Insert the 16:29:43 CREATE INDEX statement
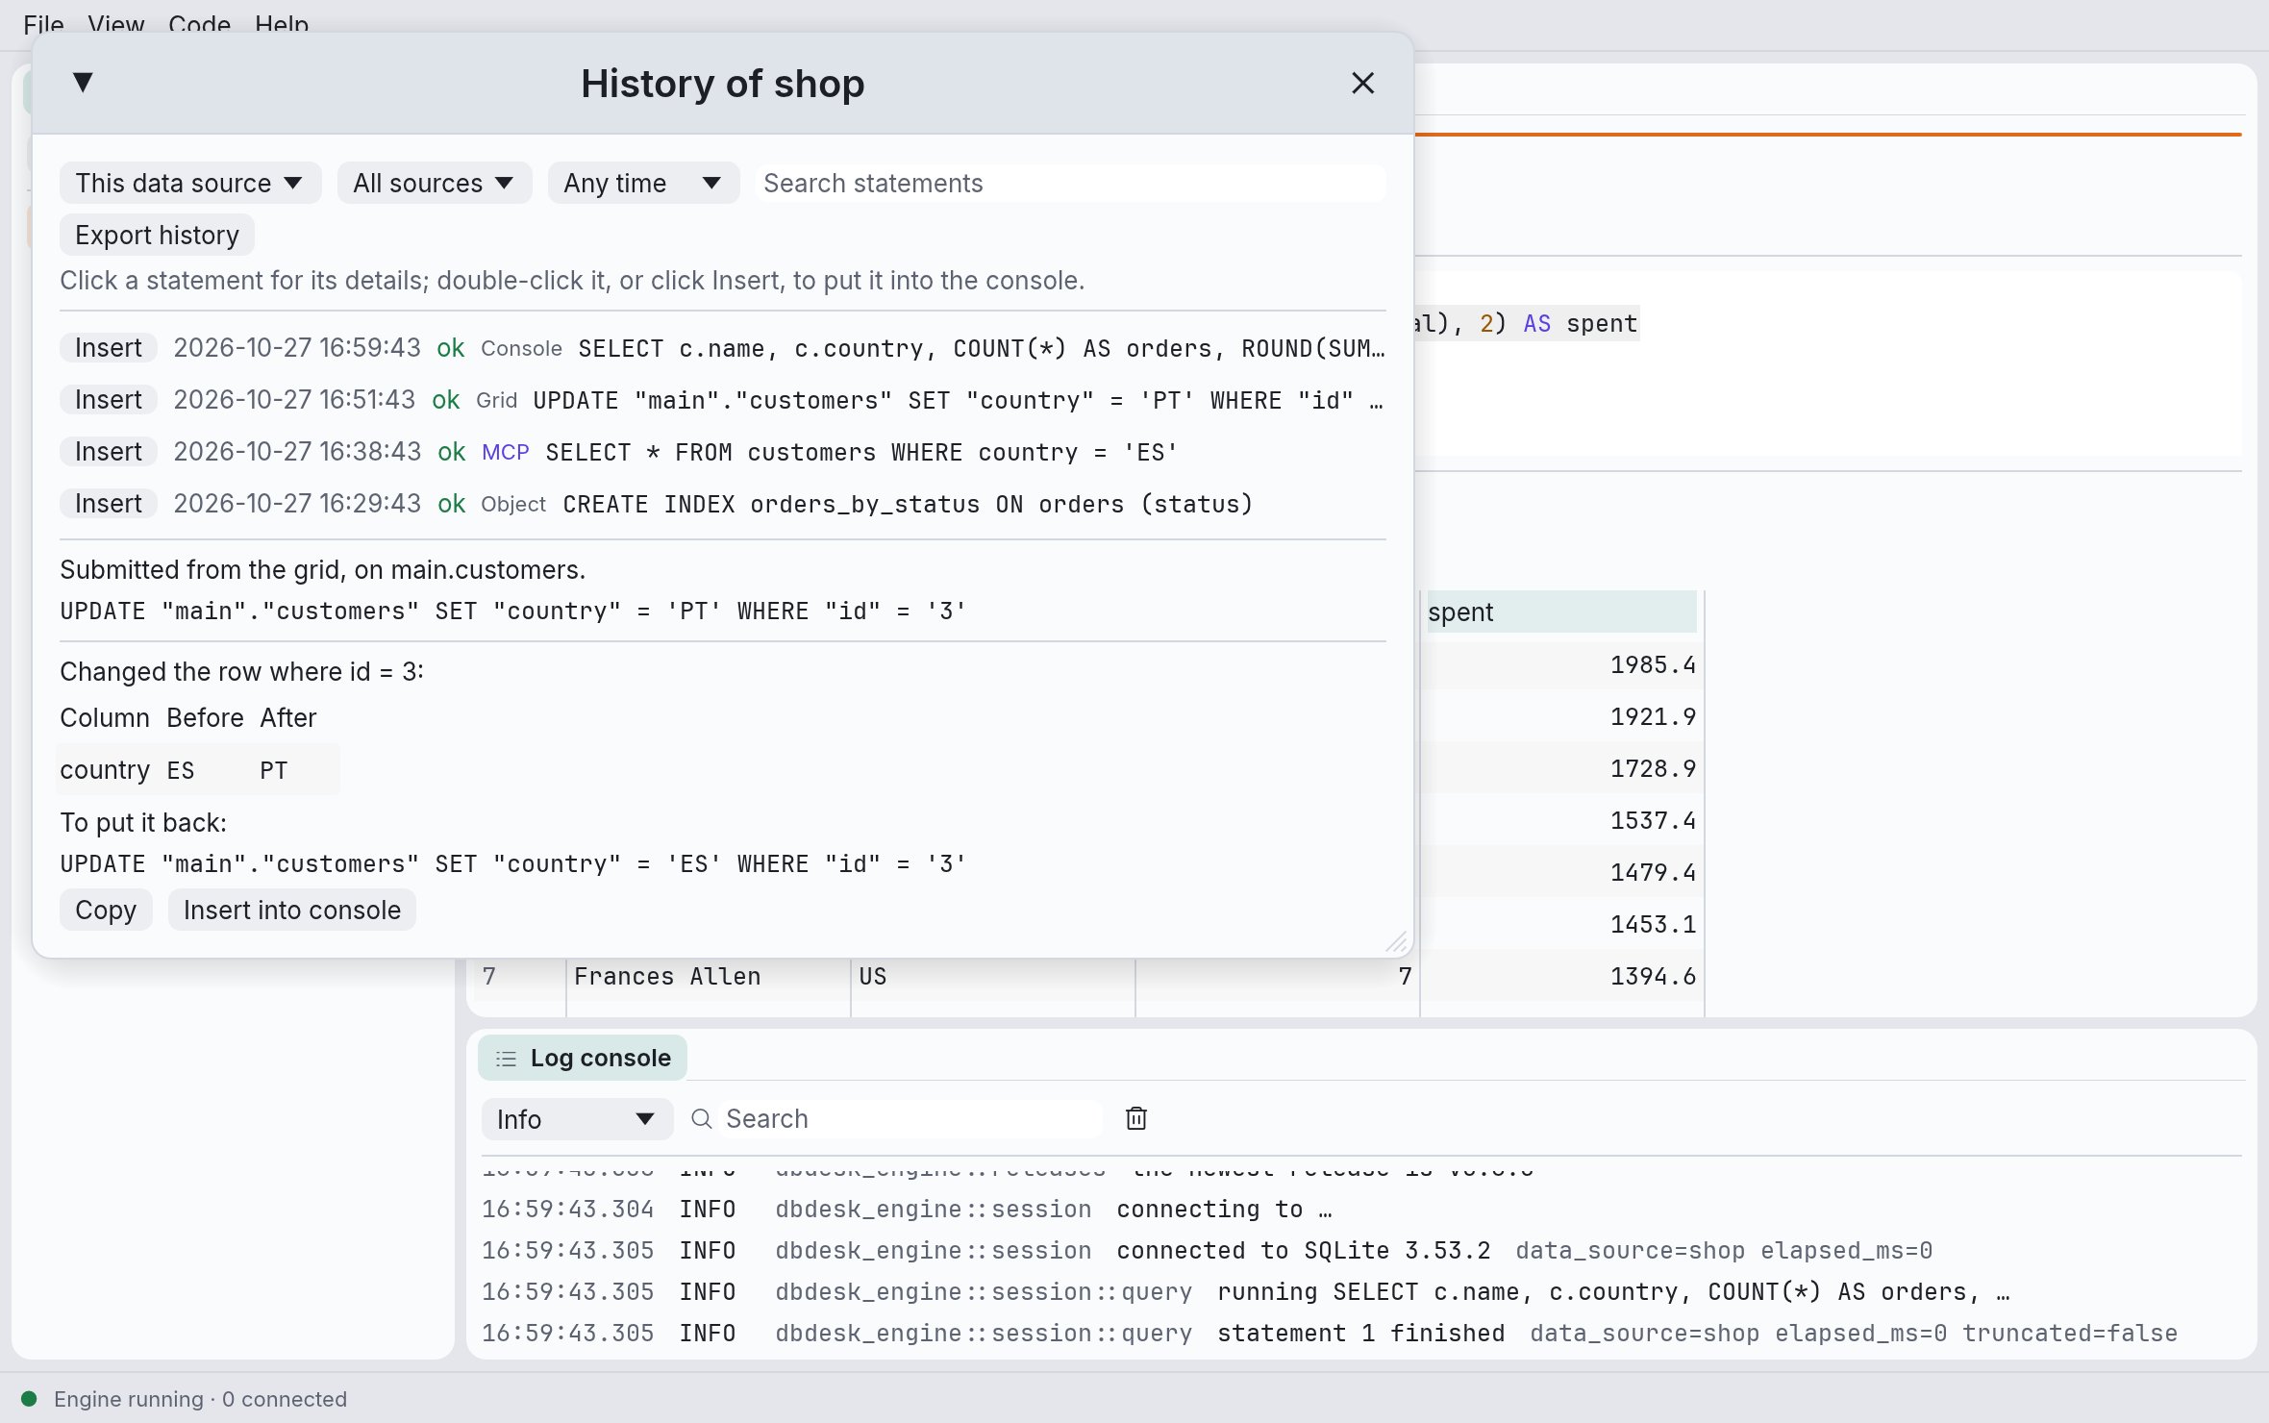Image resolution: width=2269 pixels, height=1423 pixels. 109,504
